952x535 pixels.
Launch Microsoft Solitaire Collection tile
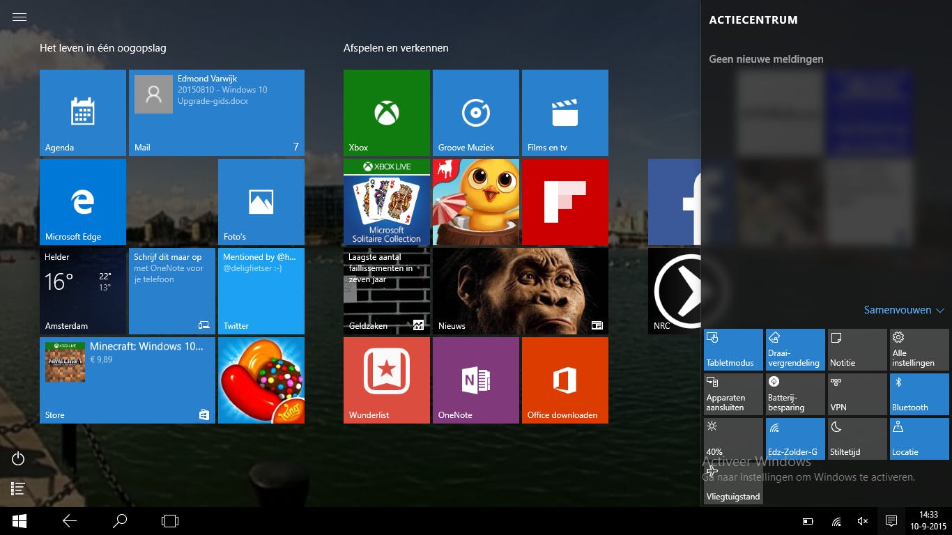(x=387, y=202)
